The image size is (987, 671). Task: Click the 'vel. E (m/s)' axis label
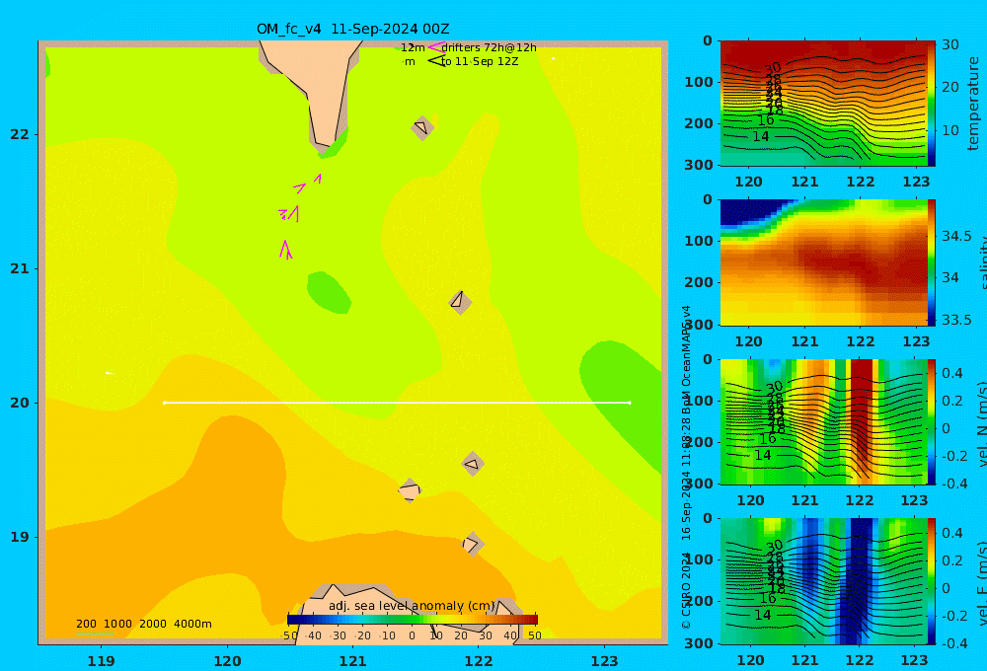tap(982, 581)
